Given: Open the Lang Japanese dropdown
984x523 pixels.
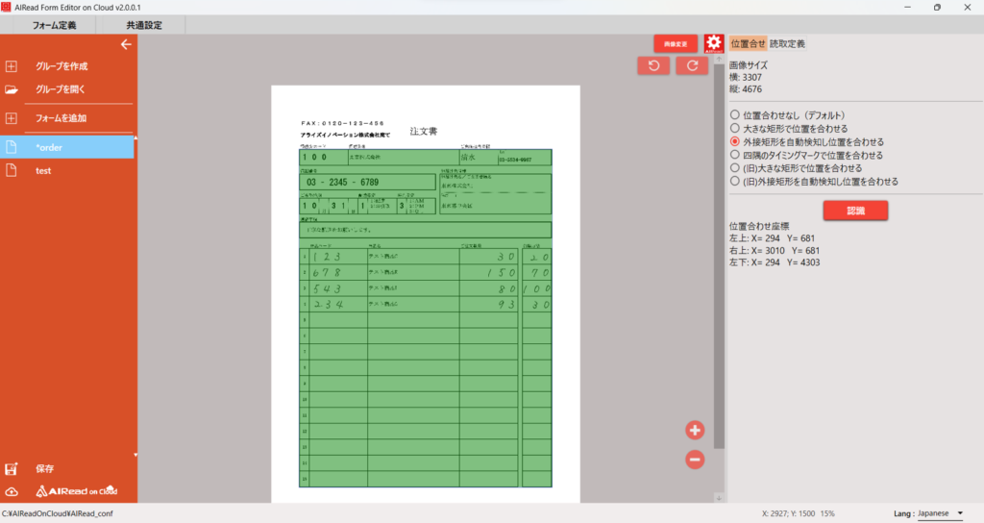Looking at the screenshot, I should (941, 513).
